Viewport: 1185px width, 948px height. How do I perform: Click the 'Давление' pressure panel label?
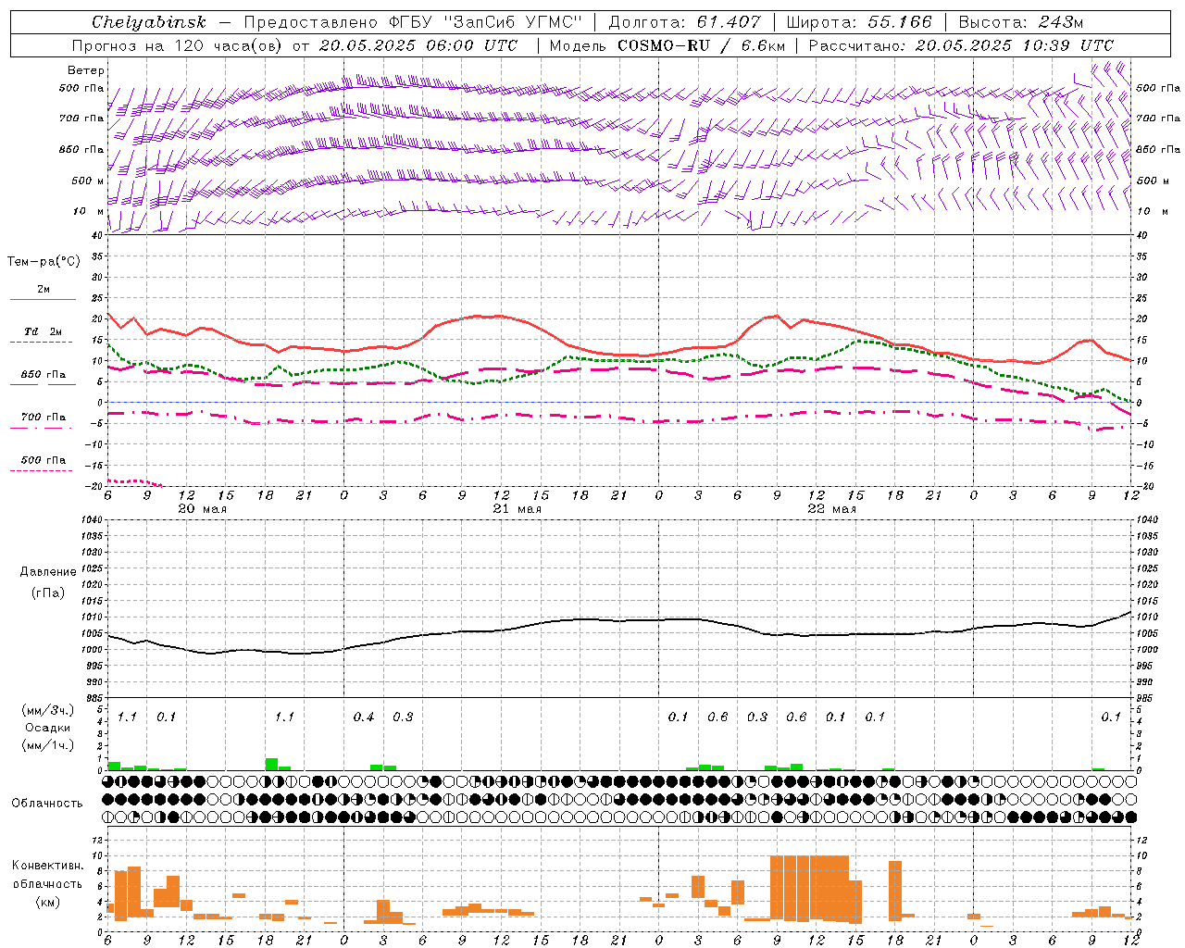48,572
